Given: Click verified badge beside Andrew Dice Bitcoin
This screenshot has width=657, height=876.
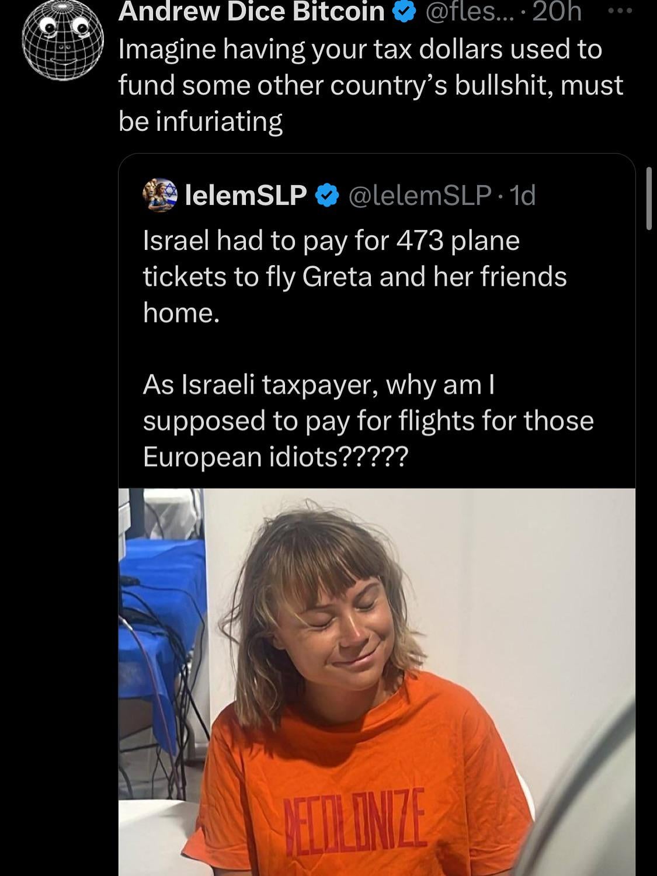Looking at the screenshot, I should coord(404,12).
